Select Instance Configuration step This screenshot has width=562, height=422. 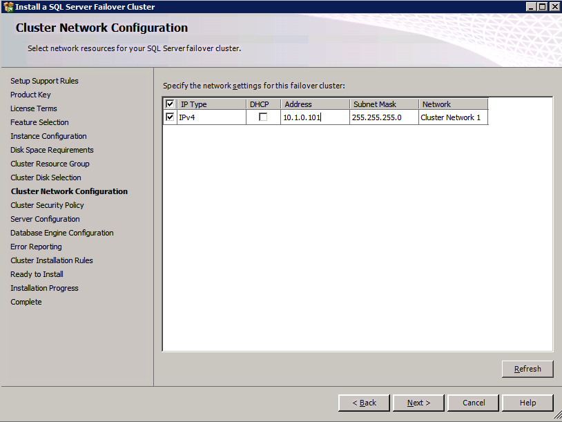tap(48, 136)
